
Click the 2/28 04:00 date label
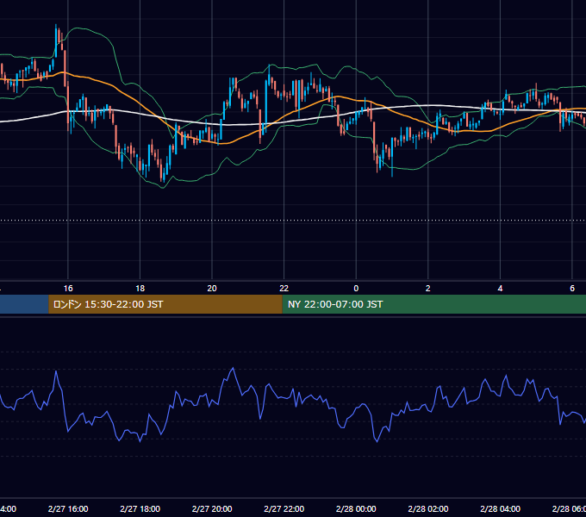pyautogui.click(x=500, y=508)
